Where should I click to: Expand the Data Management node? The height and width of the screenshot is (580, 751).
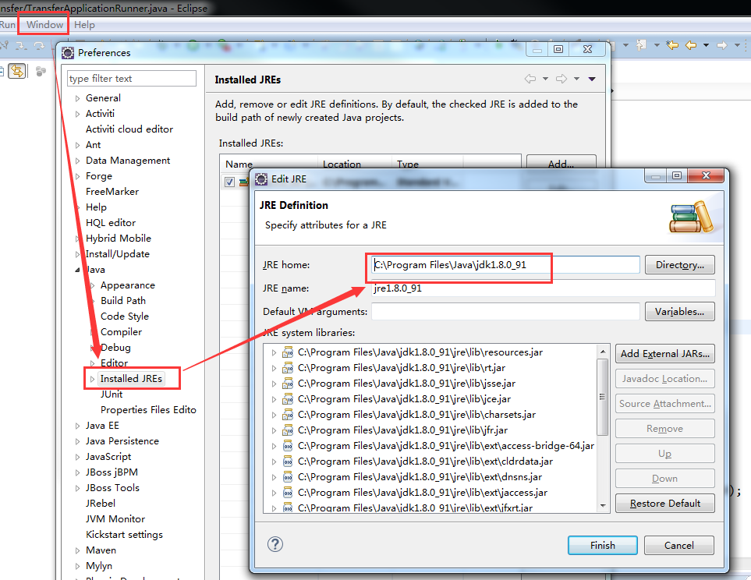(x=77, y=161)
